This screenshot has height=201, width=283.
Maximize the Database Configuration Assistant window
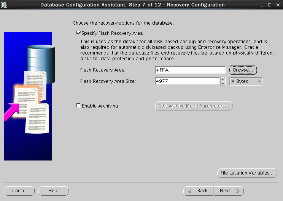click(269, 5)
